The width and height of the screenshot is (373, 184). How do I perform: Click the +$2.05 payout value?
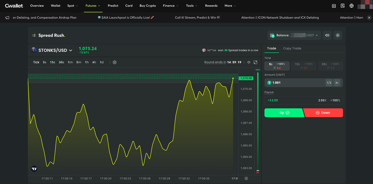tap(273, 100)
